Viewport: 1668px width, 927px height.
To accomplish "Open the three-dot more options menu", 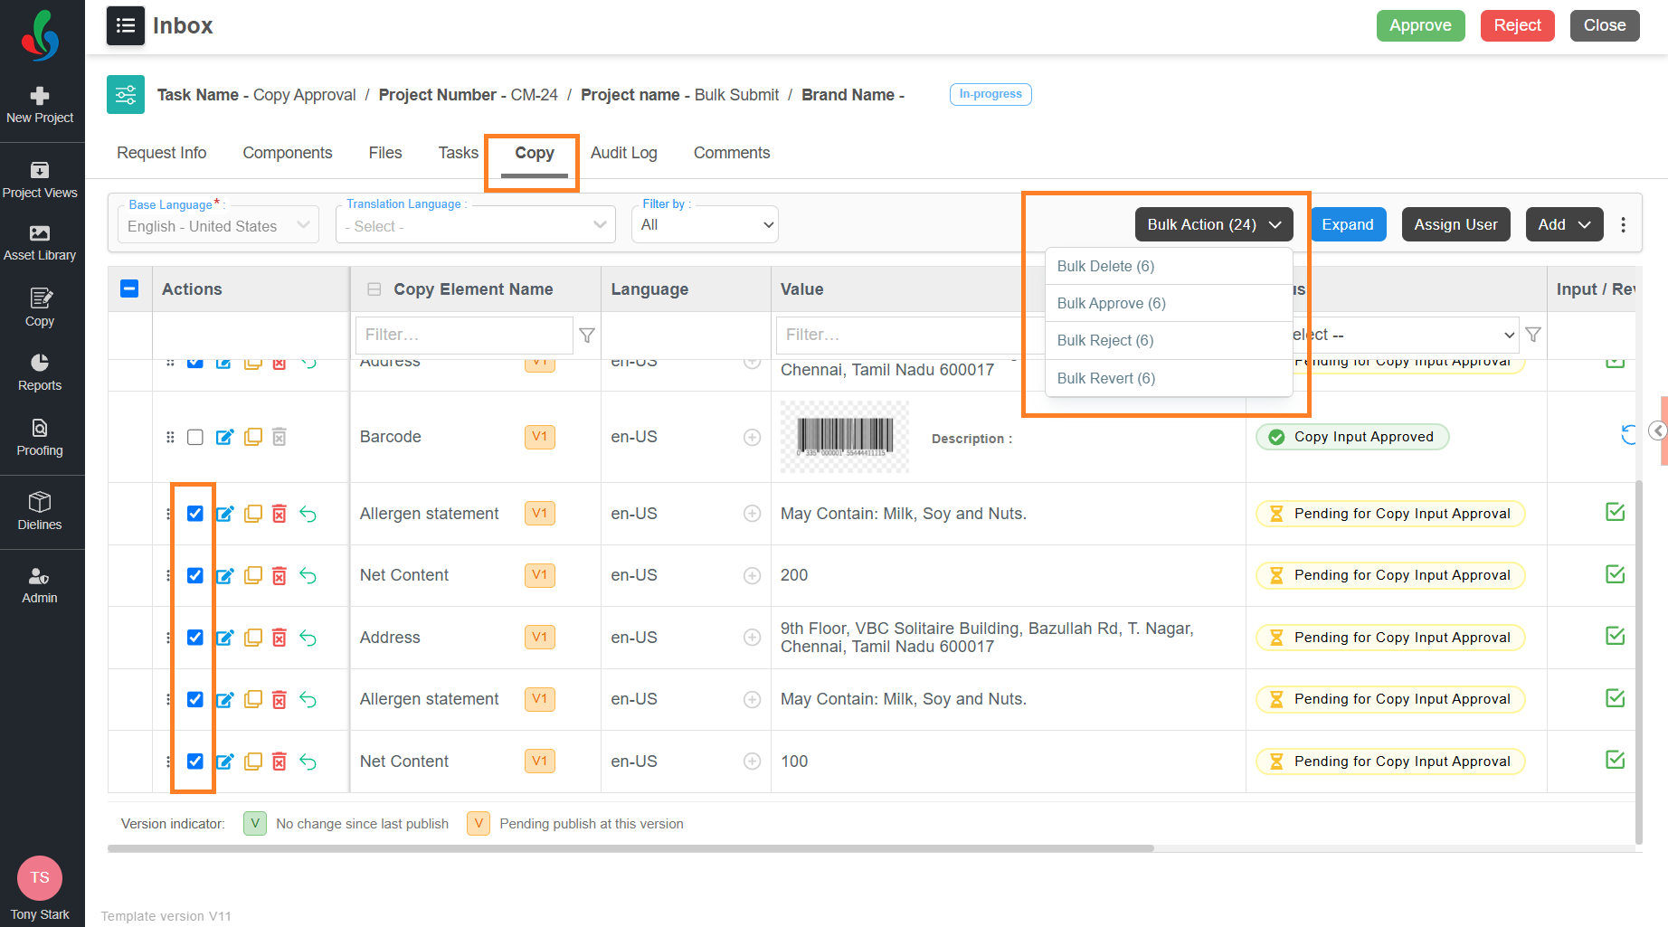I will (1624, 224).
